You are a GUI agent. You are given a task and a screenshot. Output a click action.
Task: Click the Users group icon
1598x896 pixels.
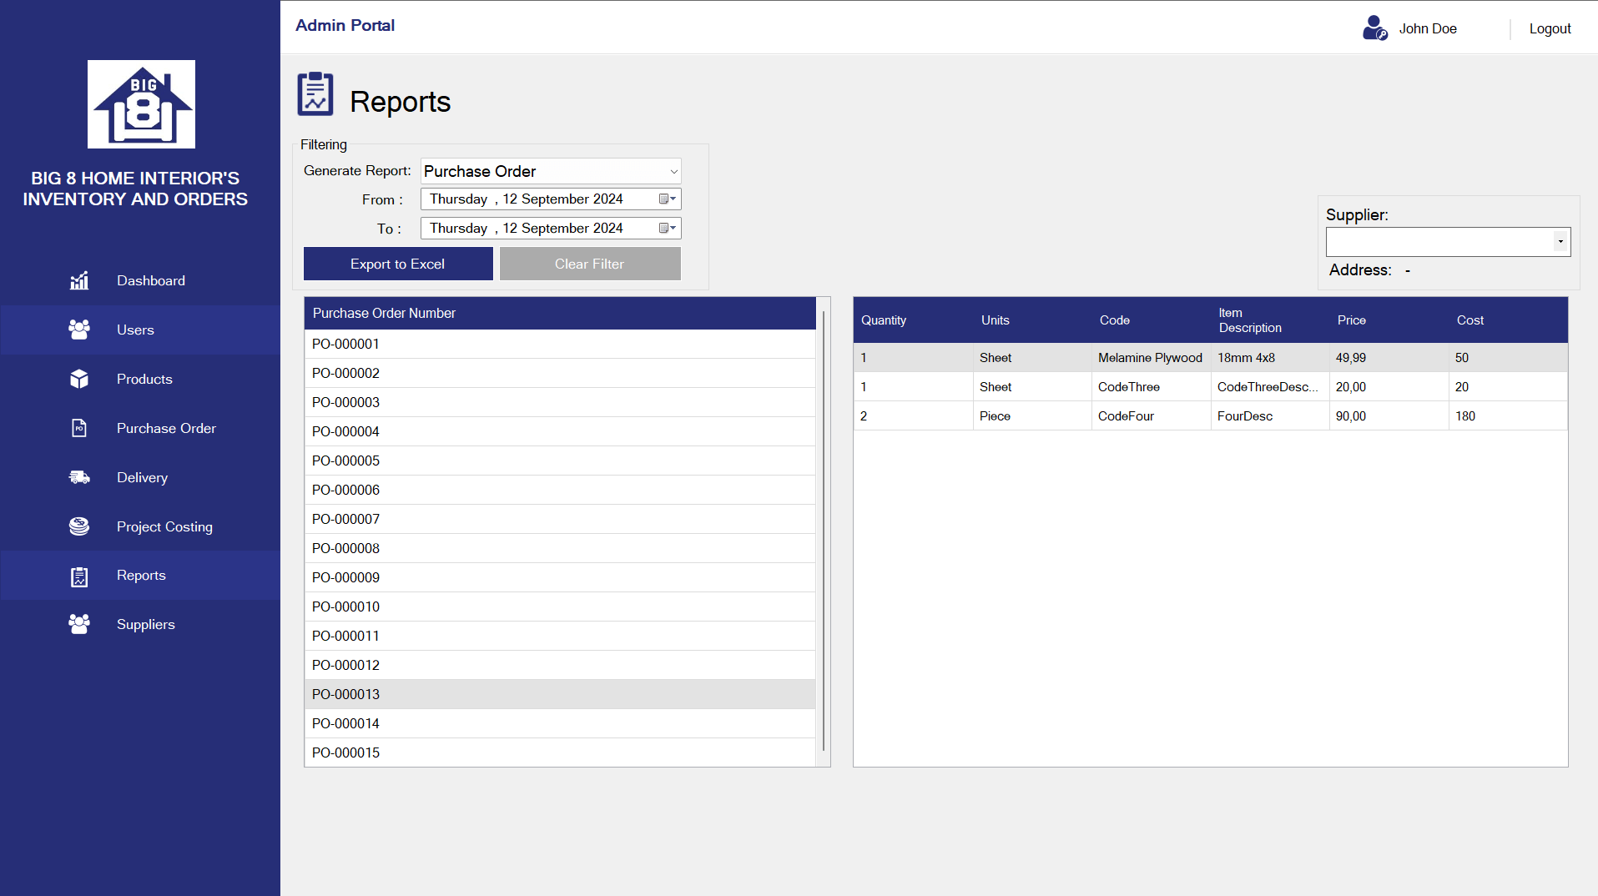point(79,330)
